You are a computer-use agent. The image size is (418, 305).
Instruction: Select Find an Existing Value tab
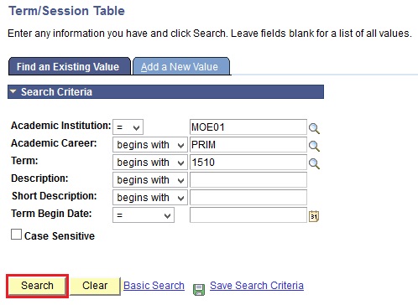coord(70,66)
